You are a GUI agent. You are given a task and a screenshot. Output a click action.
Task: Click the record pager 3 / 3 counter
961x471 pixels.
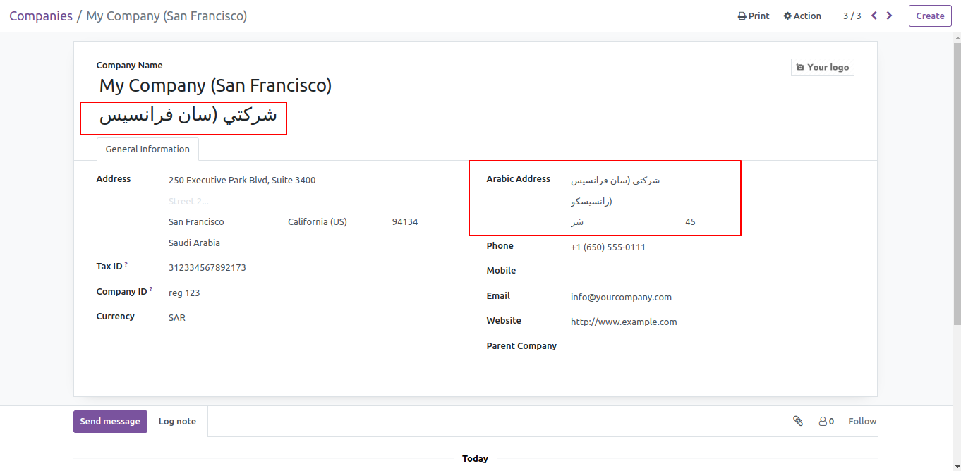point(852,16)
